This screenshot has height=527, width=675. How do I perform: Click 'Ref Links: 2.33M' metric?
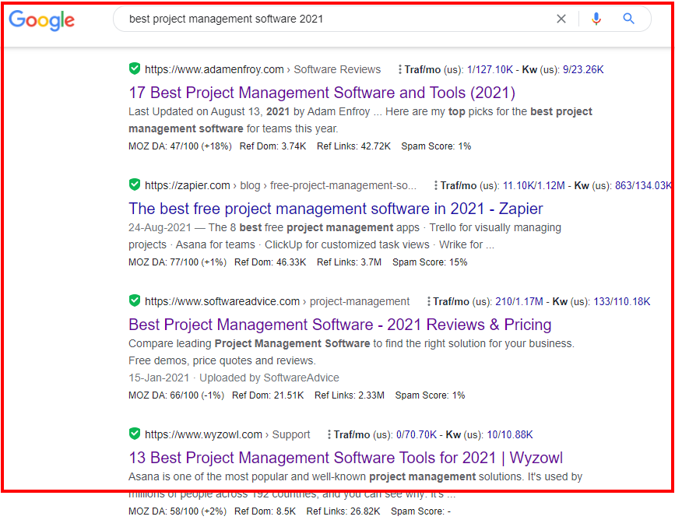(x=349, y=395)
